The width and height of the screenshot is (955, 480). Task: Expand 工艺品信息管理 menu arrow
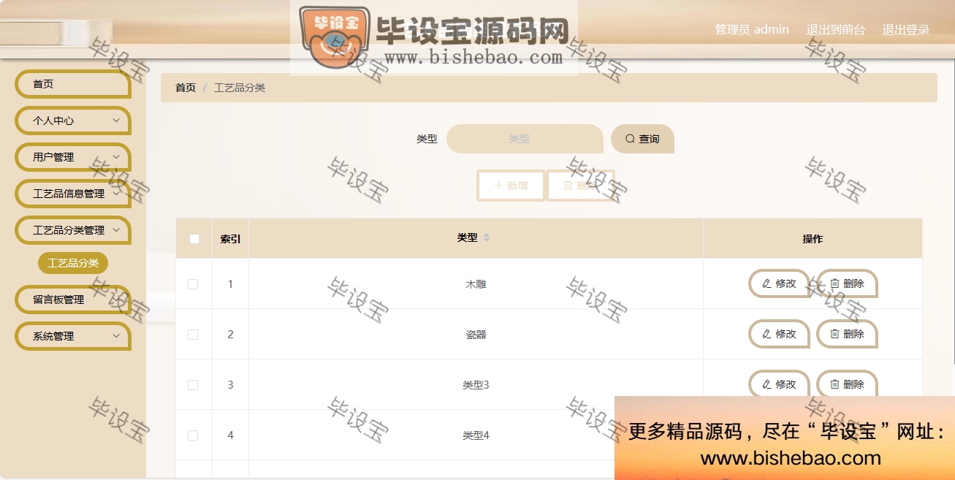[116, 193]
